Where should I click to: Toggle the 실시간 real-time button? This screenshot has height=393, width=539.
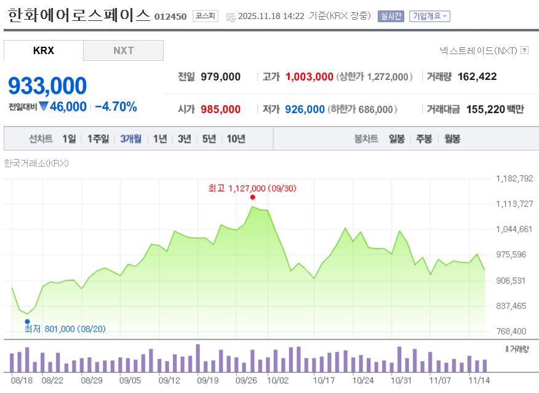click(391, 16)
